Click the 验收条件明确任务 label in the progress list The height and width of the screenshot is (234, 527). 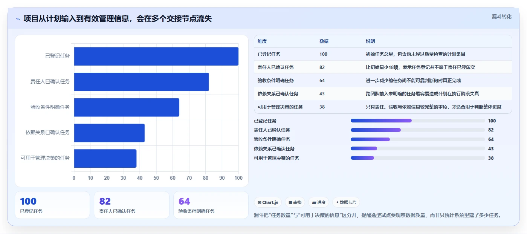(272, 139)
